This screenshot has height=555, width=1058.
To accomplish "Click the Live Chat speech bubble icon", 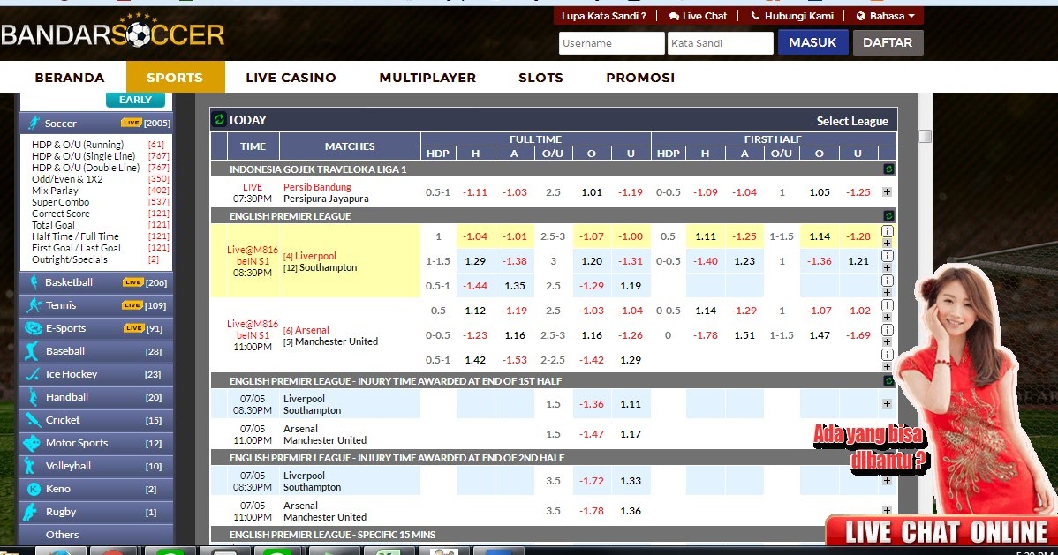I will (x=674, y=16).
